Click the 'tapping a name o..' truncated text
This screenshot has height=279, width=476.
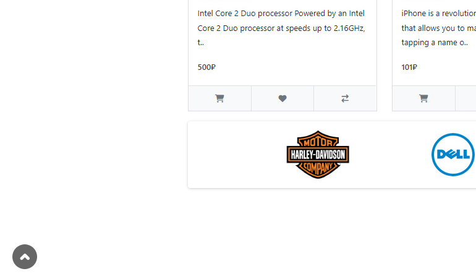(435, 43)
